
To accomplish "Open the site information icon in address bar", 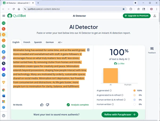I will [25, 9].
